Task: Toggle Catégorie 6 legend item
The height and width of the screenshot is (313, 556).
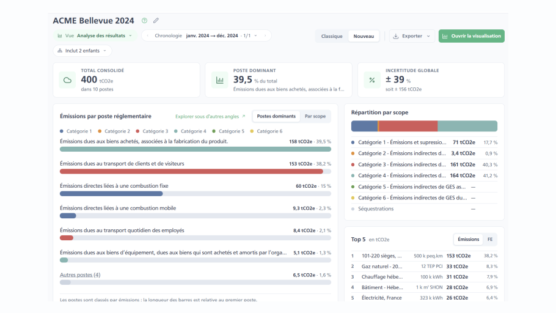Action: pyautogui.click(x=266, y=131)
